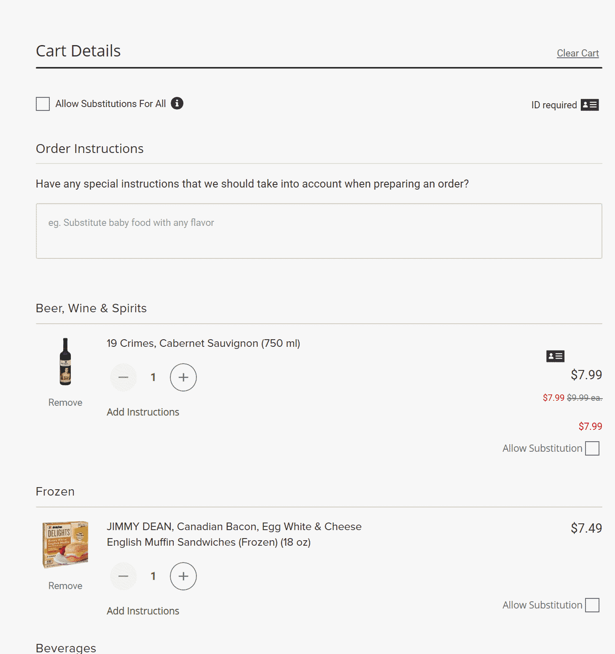Increase 19 Crimes wine quantity with plus
Image resolution: width=615 pixels, height=654 pixels.
pos(183,377)
